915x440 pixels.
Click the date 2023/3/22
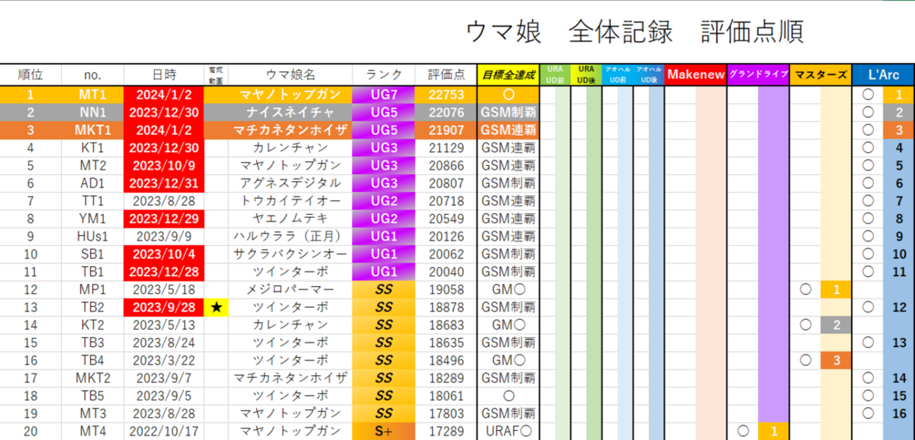point(164,360)
